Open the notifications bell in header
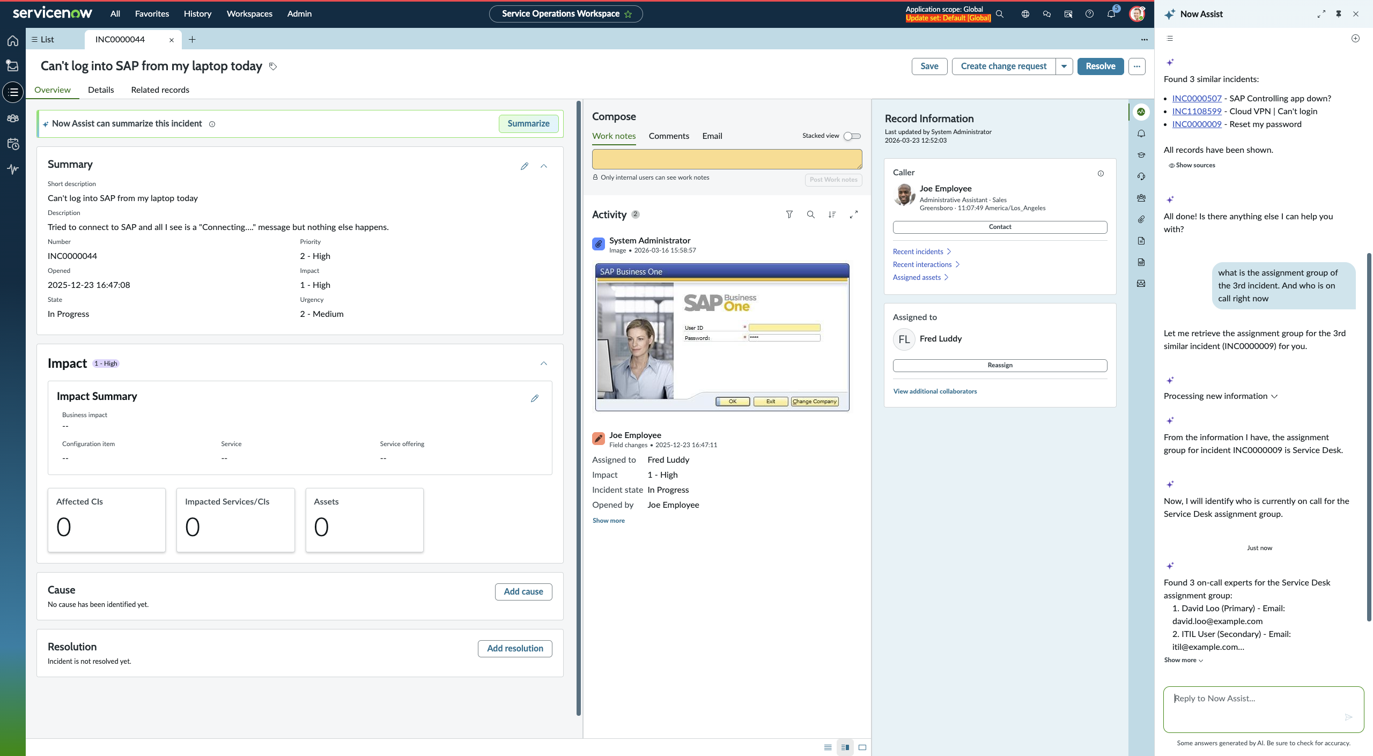This screenshot has width=1373, height=756. (1111, 14)
